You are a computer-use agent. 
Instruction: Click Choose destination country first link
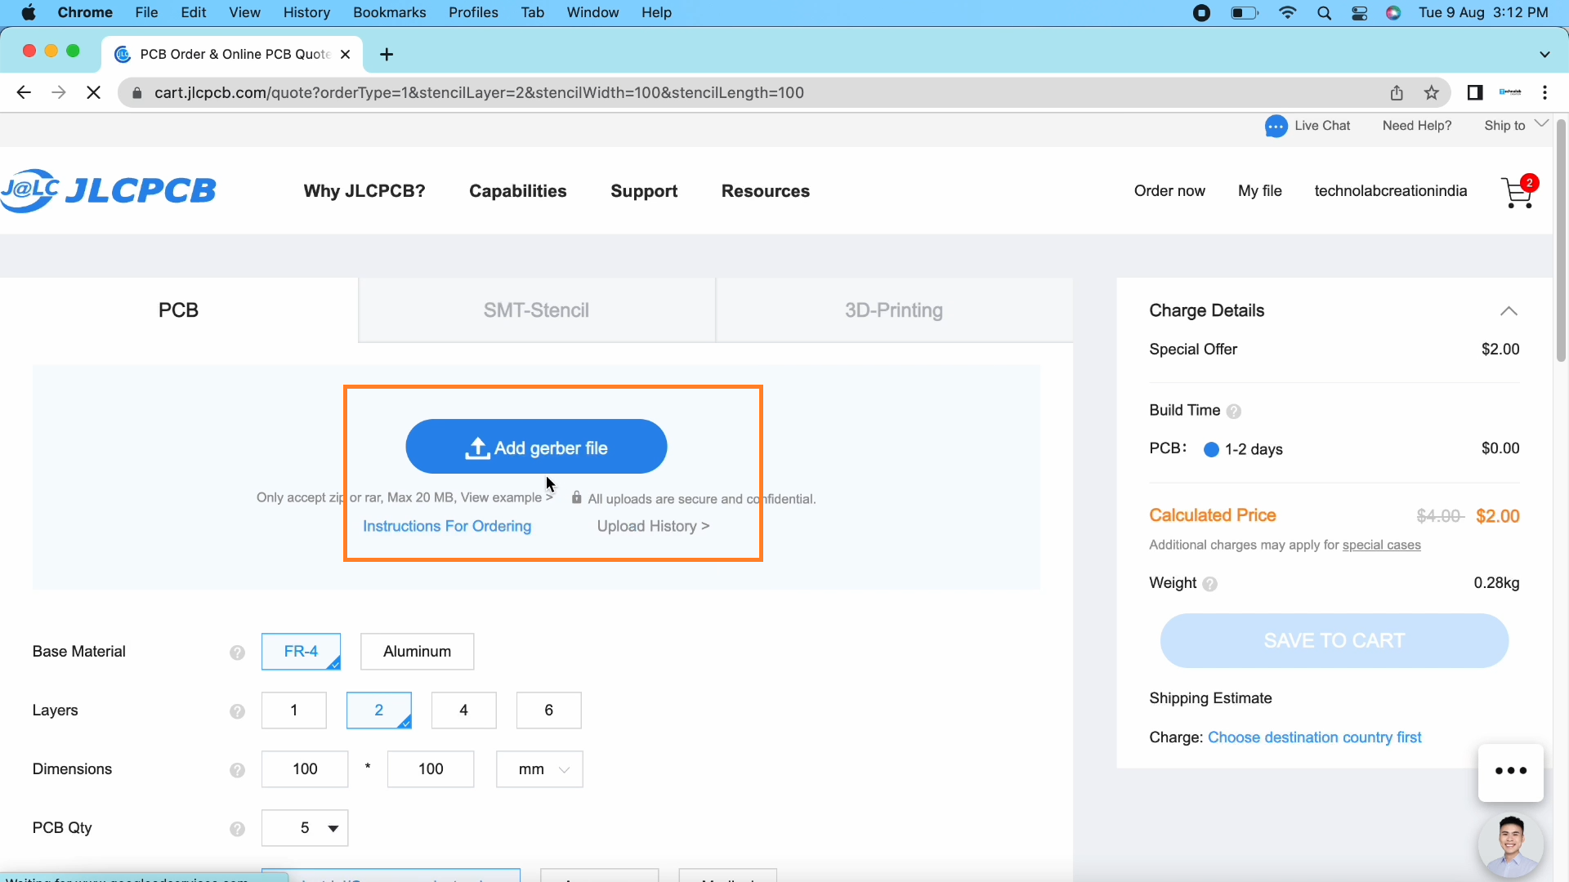click(x=1315, y=737)
